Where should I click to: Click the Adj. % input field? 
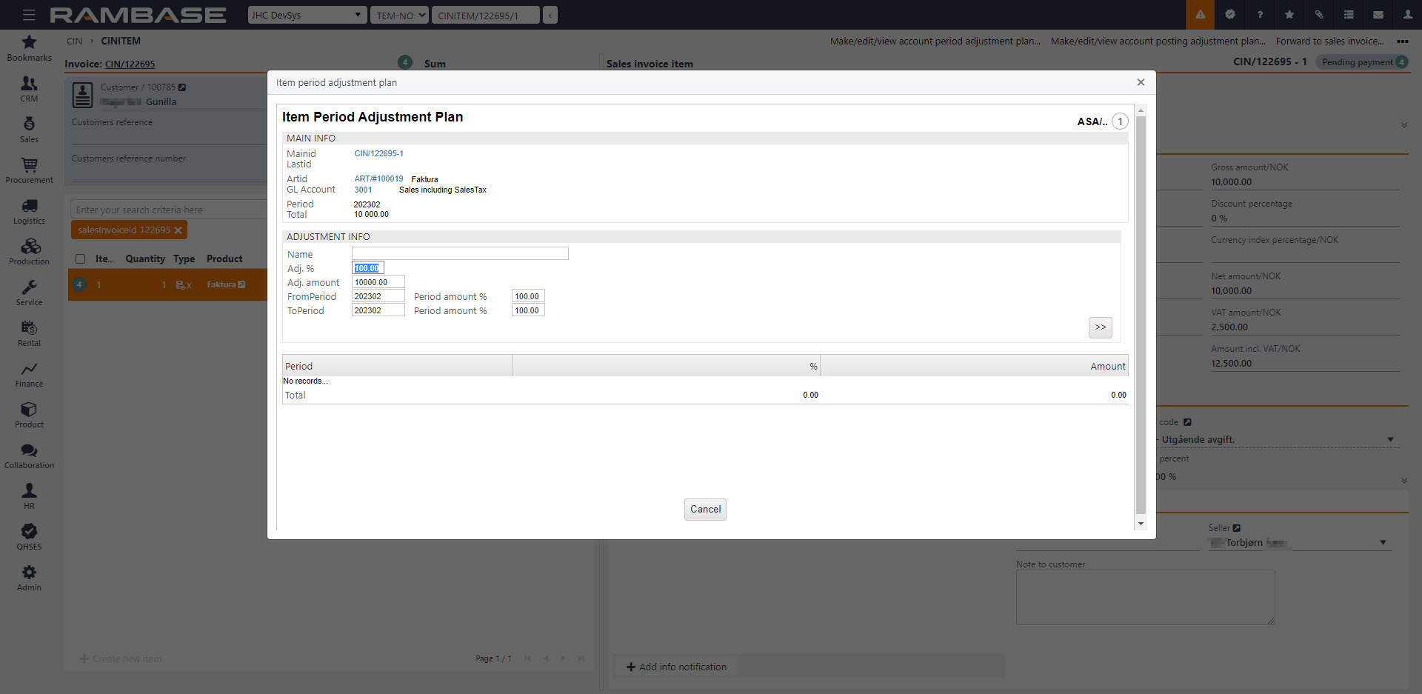[368, 268]
